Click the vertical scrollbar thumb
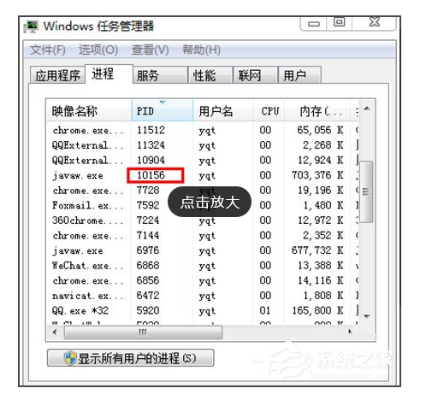The width and height of the screenshot is (432, 394). click(x=366, y=191)
